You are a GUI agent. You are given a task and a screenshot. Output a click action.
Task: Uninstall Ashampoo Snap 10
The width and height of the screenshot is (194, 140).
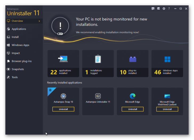coord(63,109)
